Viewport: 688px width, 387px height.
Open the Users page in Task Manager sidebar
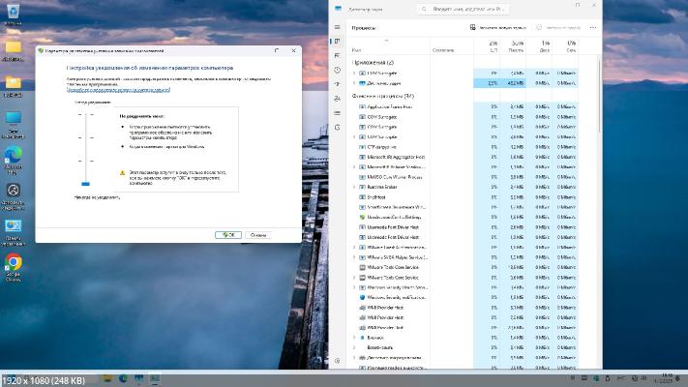point(337,100)
